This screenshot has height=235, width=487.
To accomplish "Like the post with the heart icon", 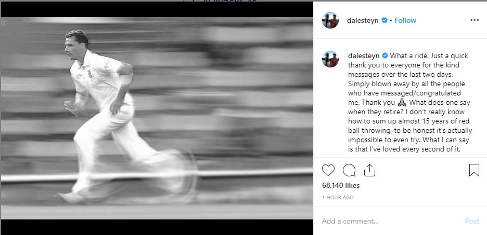I will (328, 170).
